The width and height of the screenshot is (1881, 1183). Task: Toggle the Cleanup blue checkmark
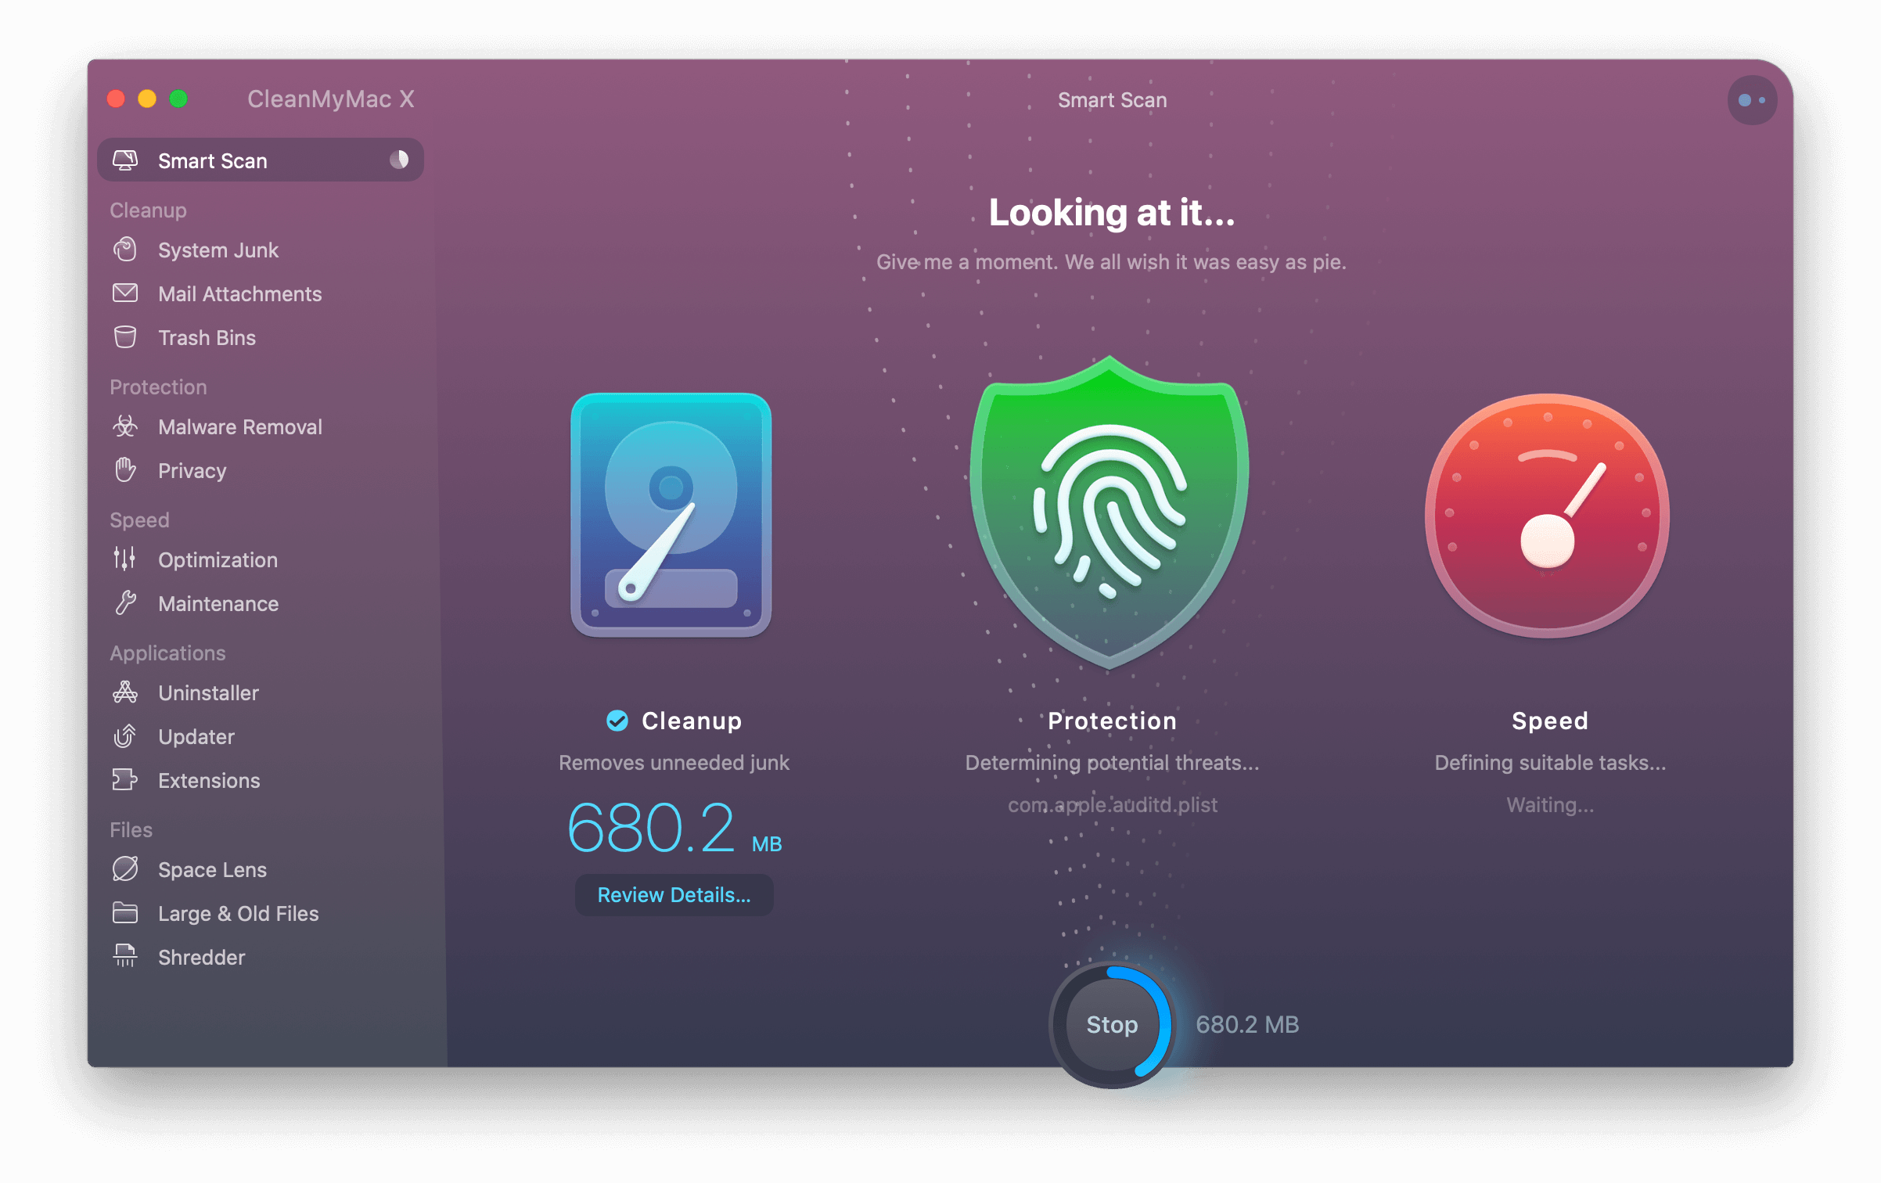pos(617,721)
